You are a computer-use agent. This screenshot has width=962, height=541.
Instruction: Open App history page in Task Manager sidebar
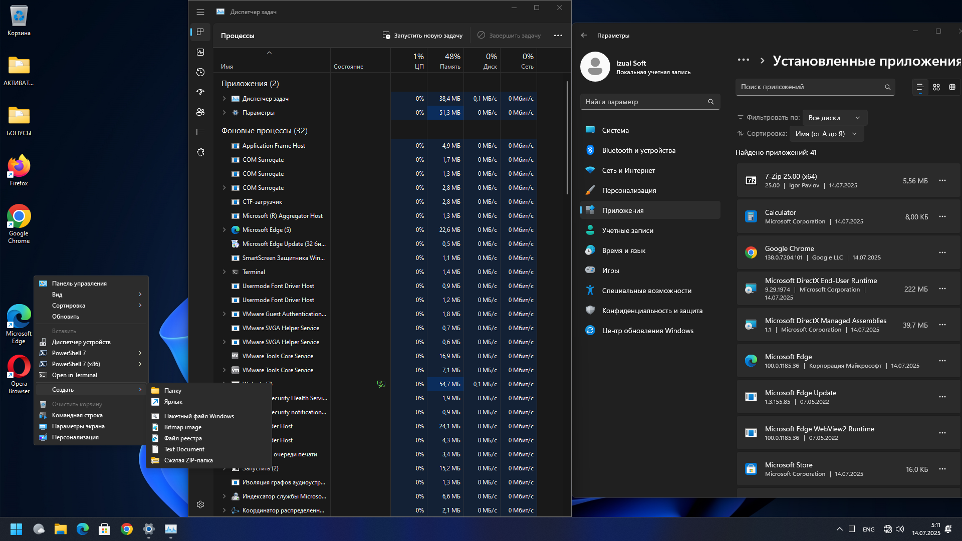click(200, 72)
